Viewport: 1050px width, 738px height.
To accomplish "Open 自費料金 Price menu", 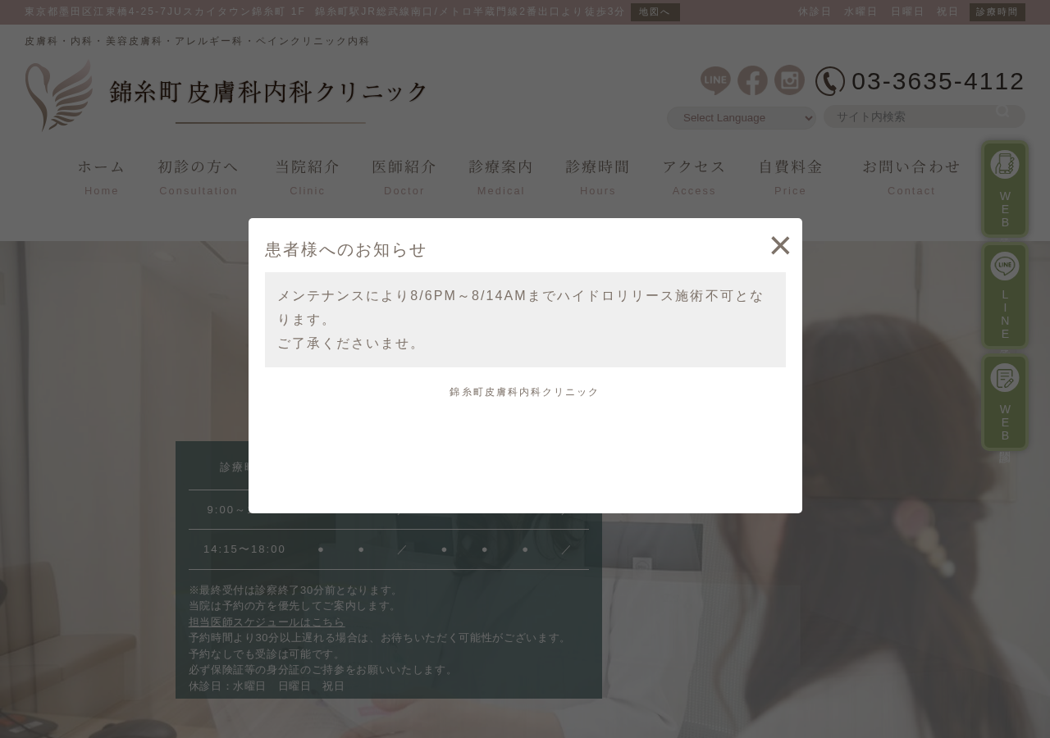I will pos(791,177).
